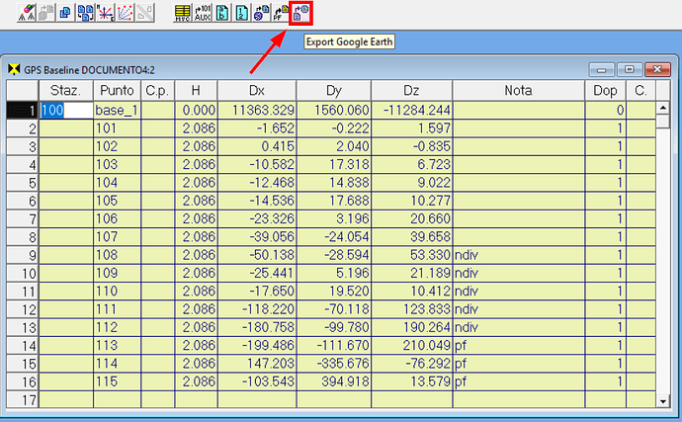Select row 9 header in the table
This screenshot has height=422, width=682.
(x=21, y=254)
